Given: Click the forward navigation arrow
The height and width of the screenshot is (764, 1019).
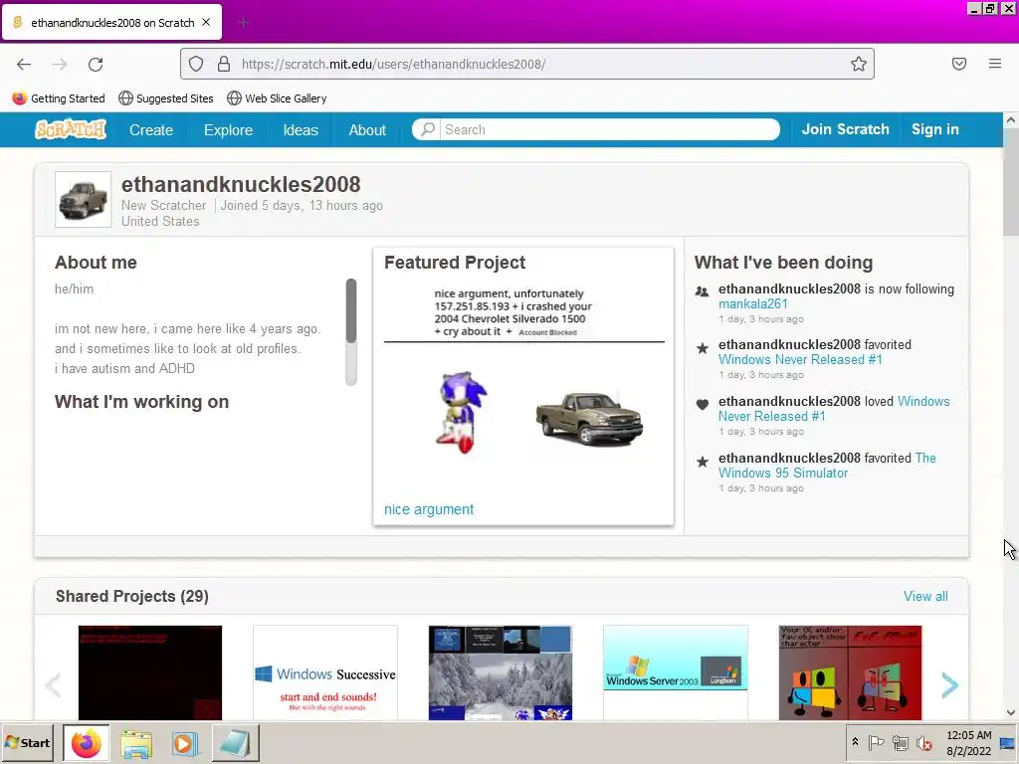Looking at the screenshot, I should [x=60, y=64].
